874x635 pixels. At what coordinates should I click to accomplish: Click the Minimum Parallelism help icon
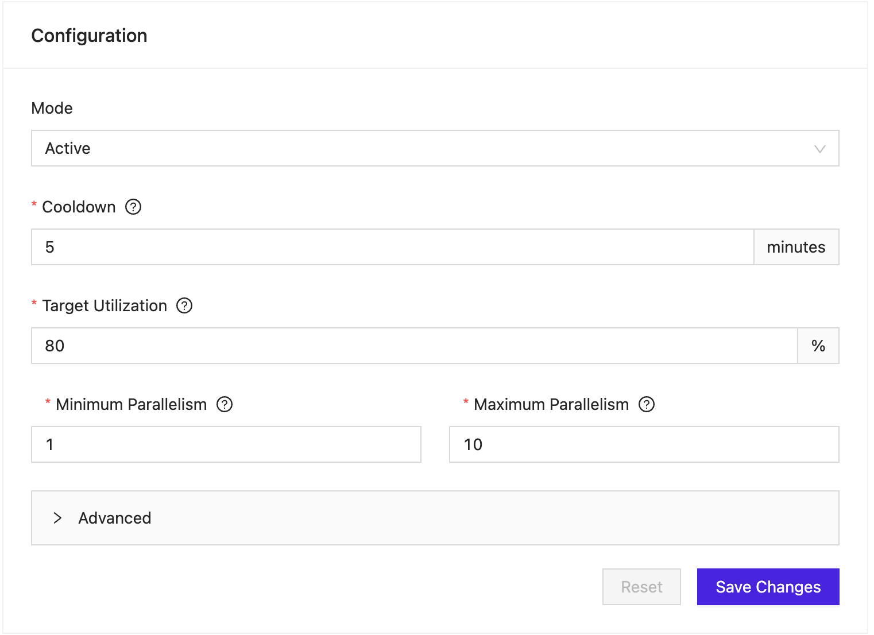pos(225,404)
